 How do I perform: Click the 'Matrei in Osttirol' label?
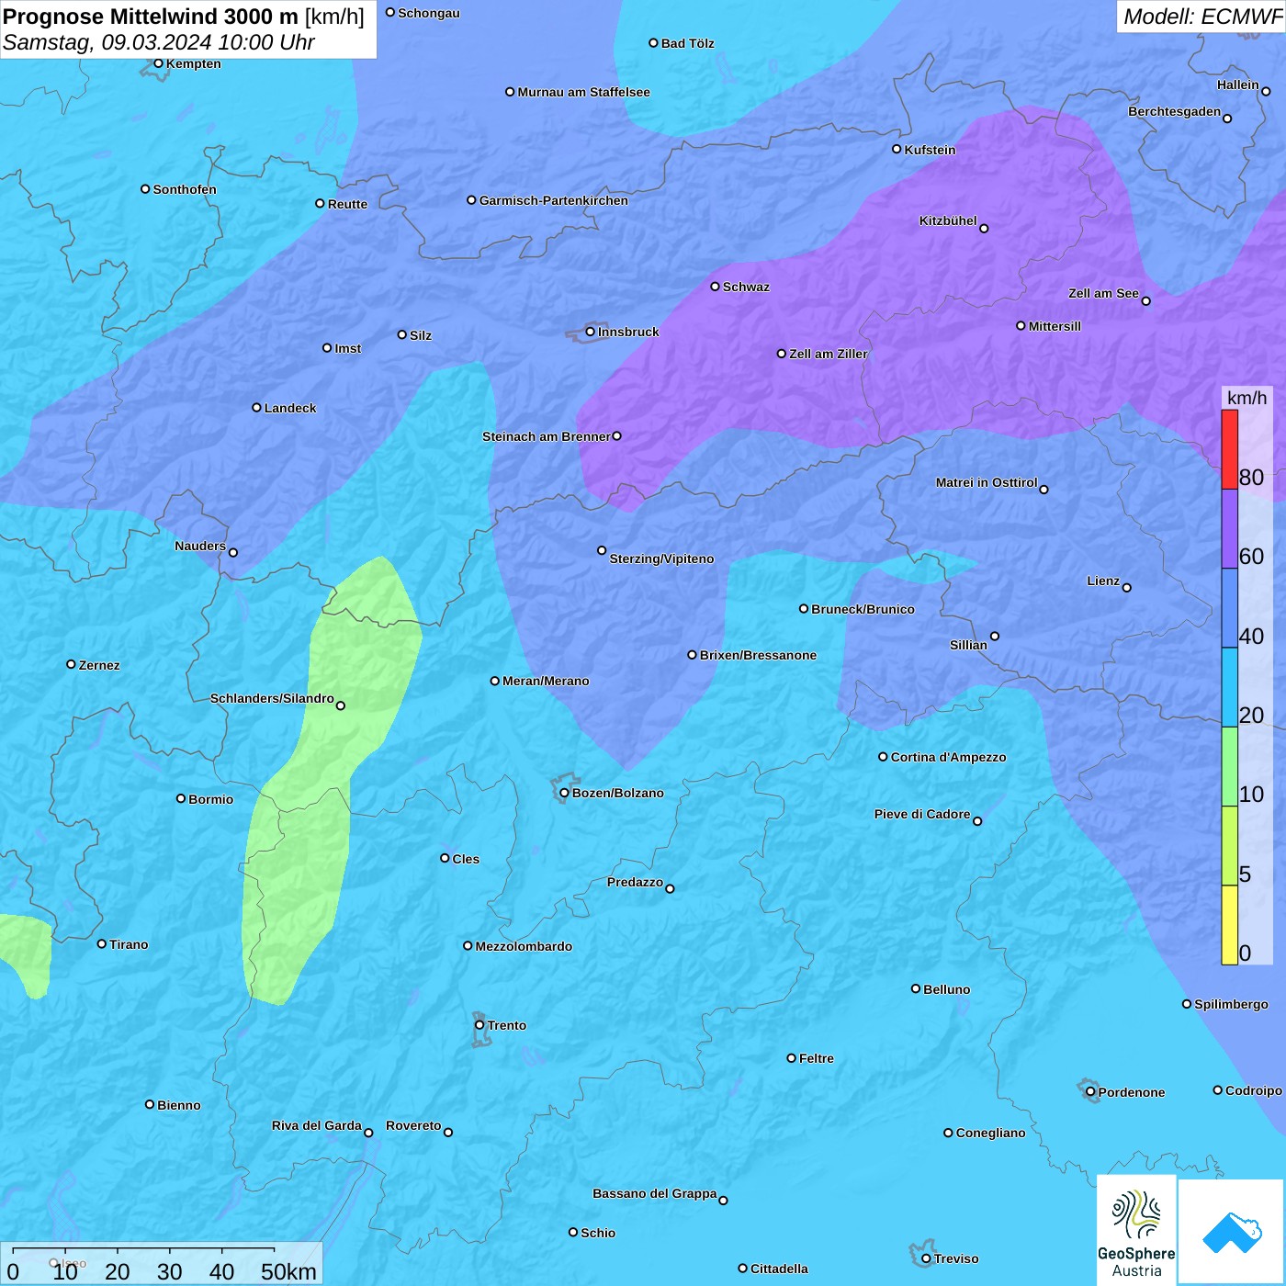[987, 482]
